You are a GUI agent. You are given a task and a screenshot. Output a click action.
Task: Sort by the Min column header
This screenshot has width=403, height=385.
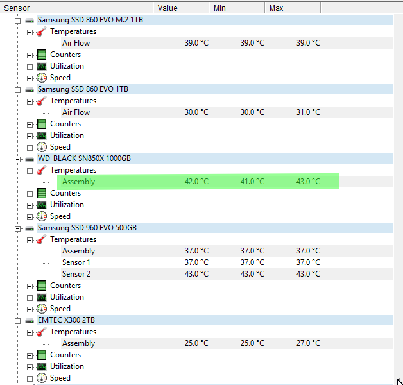(237, 8)
